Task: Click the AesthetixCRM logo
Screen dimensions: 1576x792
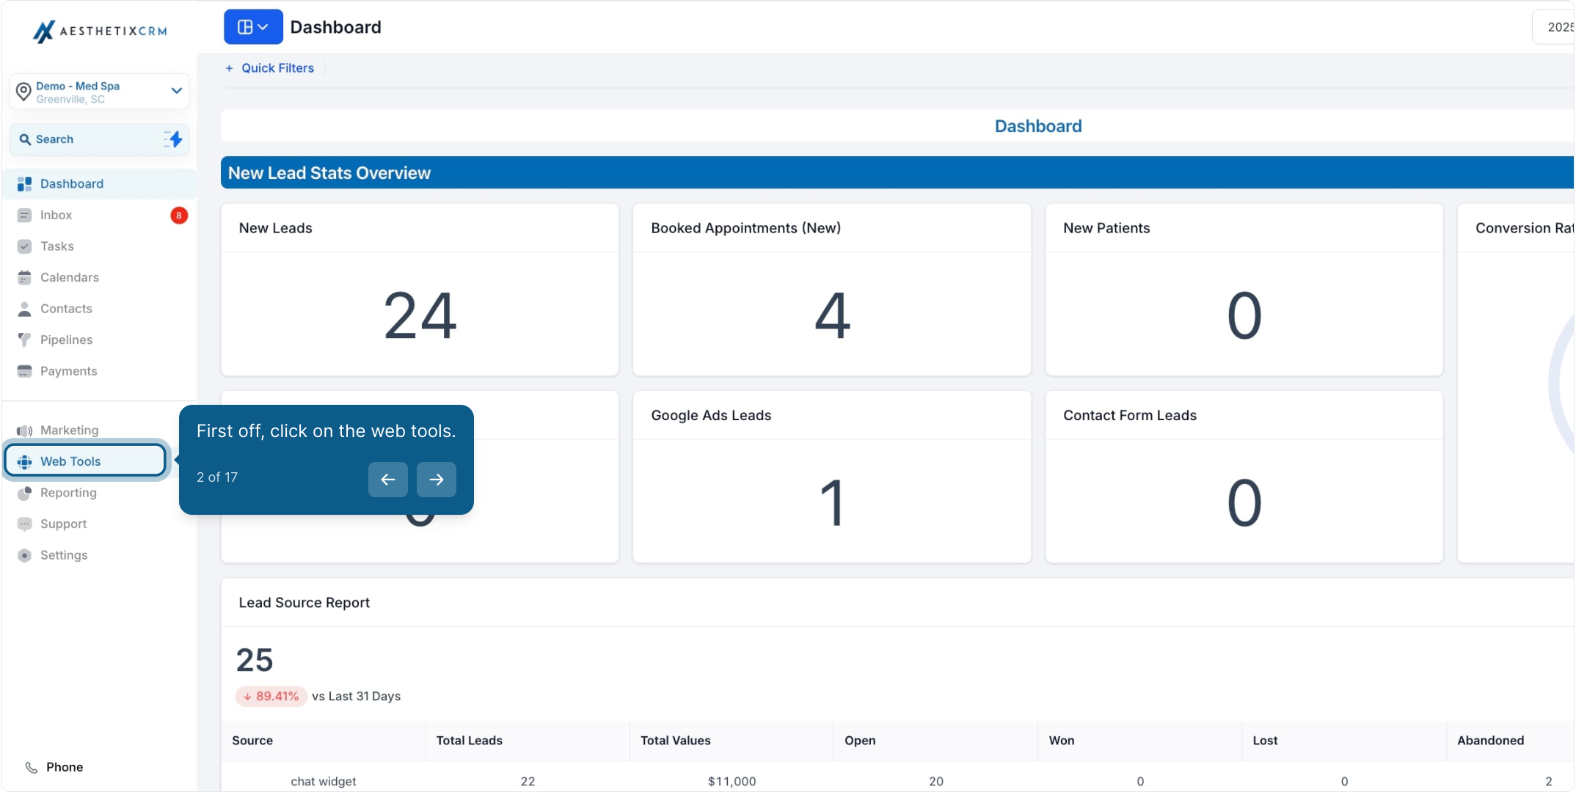Action: [100, 31]
